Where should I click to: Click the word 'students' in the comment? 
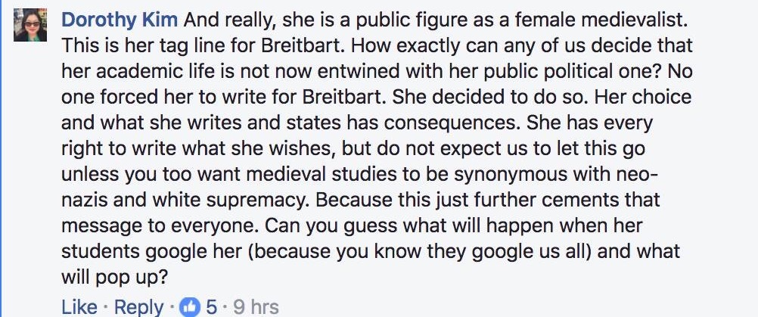[98, 251]
